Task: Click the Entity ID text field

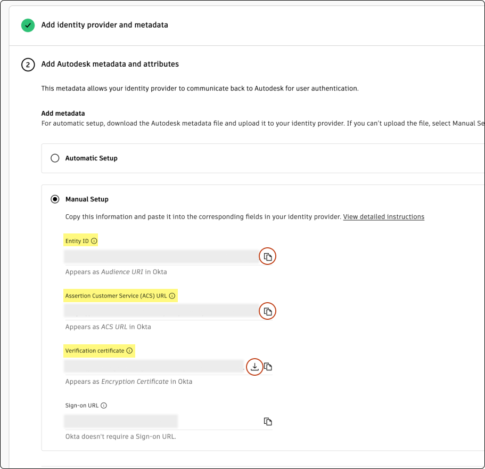Action: [x=161, y=257]
